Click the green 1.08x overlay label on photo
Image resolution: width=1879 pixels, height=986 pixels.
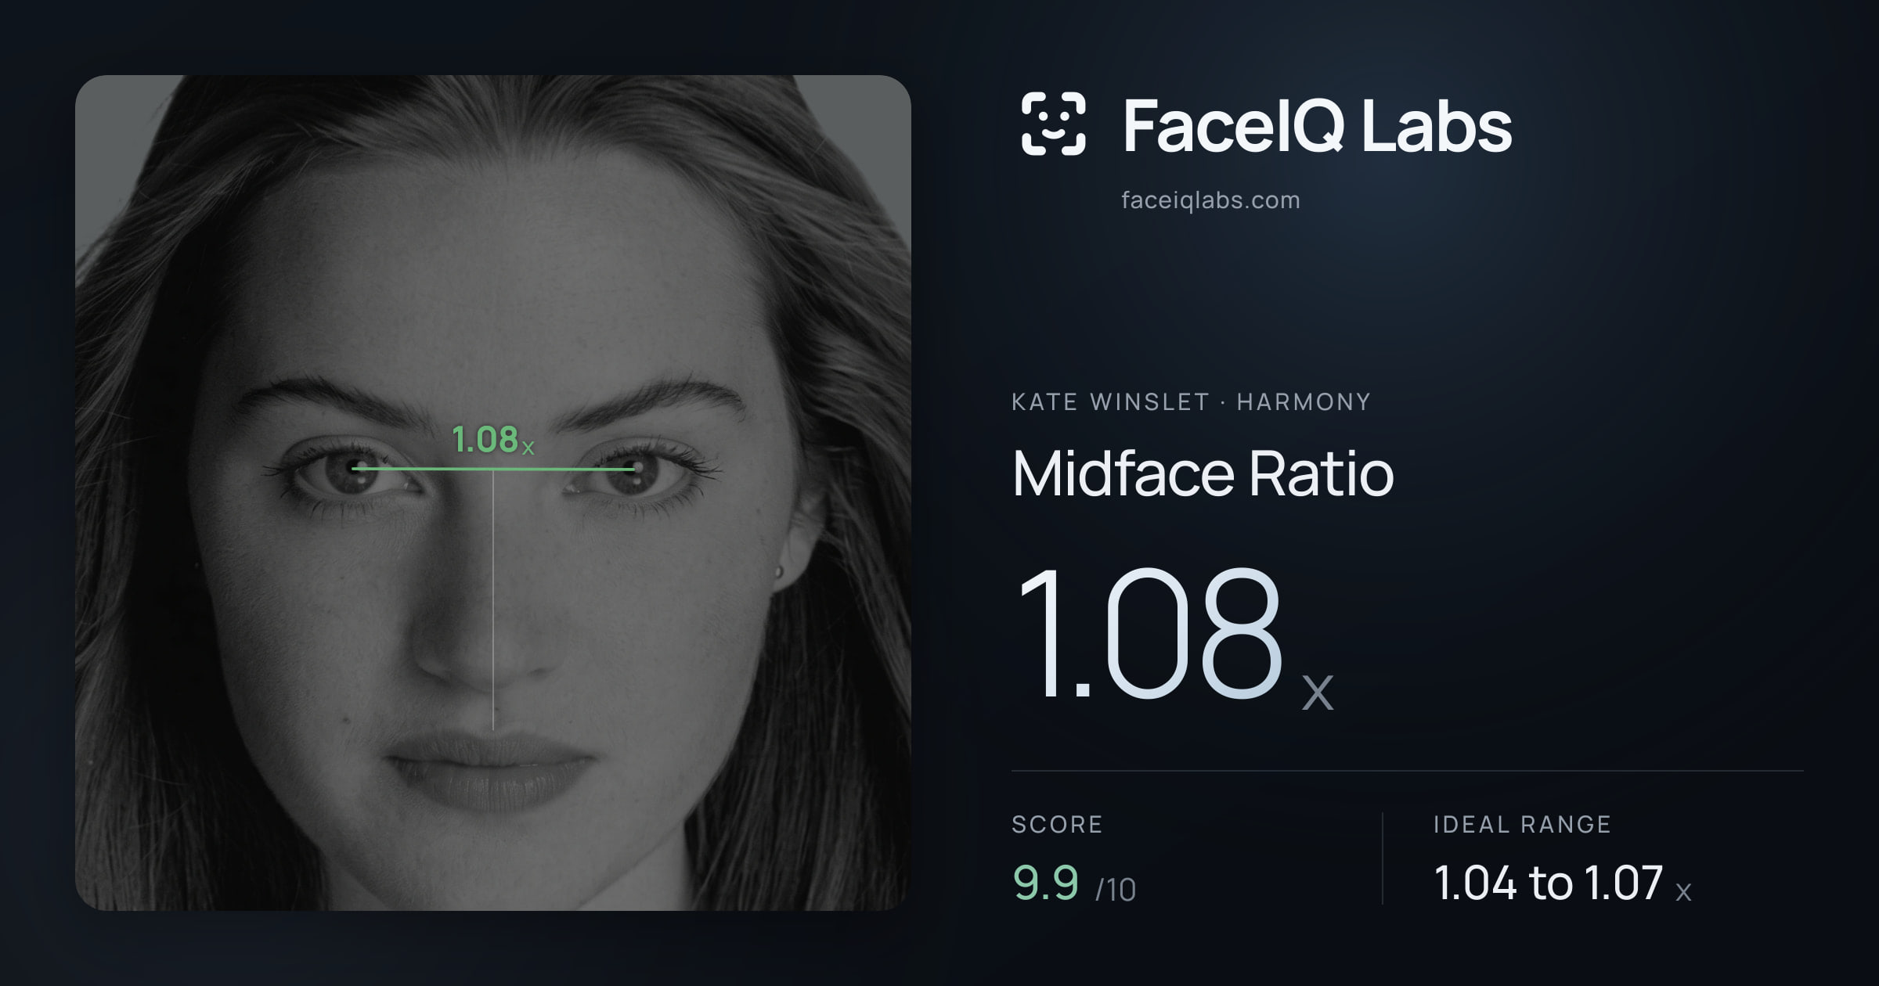[493, 440]
